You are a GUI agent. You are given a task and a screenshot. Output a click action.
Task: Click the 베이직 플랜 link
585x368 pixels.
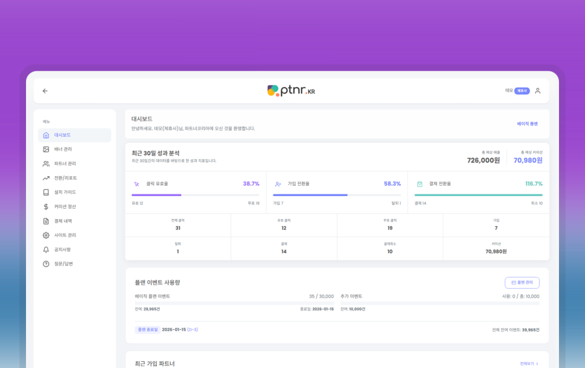coord(527,124)
